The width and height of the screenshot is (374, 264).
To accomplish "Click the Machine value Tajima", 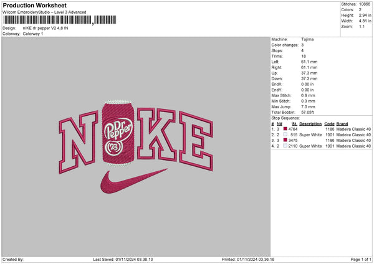I will coord(307,39).
